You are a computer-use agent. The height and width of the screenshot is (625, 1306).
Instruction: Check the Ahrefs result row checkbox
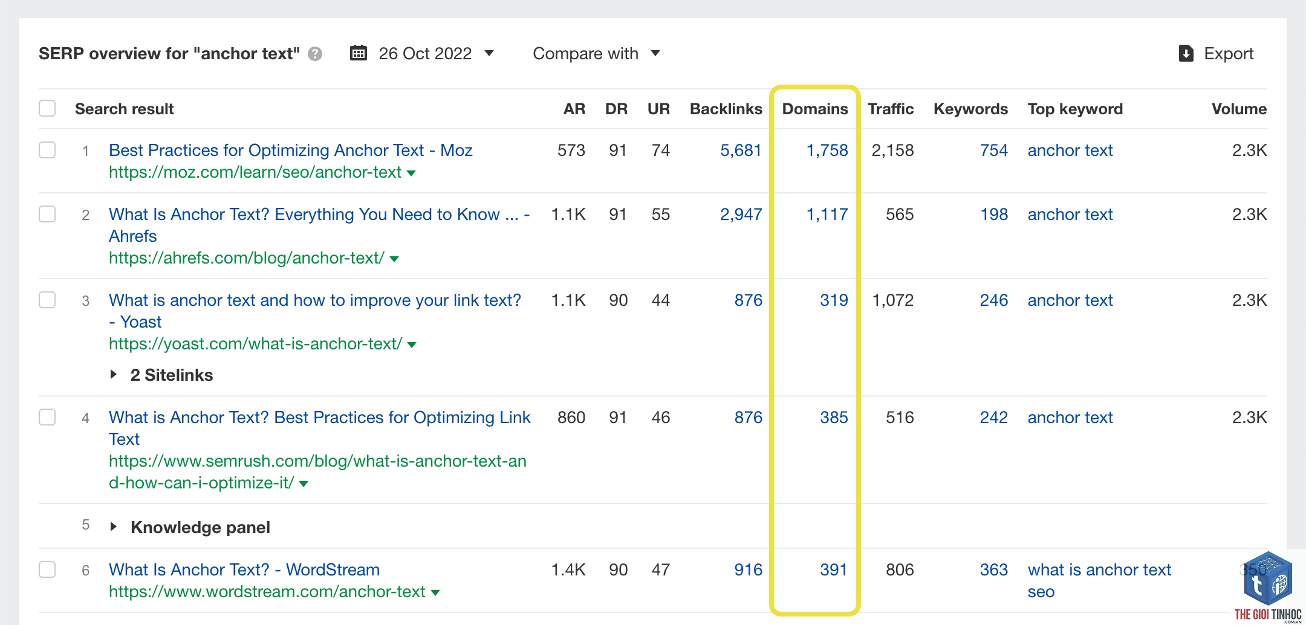click(x=47, y=214)
